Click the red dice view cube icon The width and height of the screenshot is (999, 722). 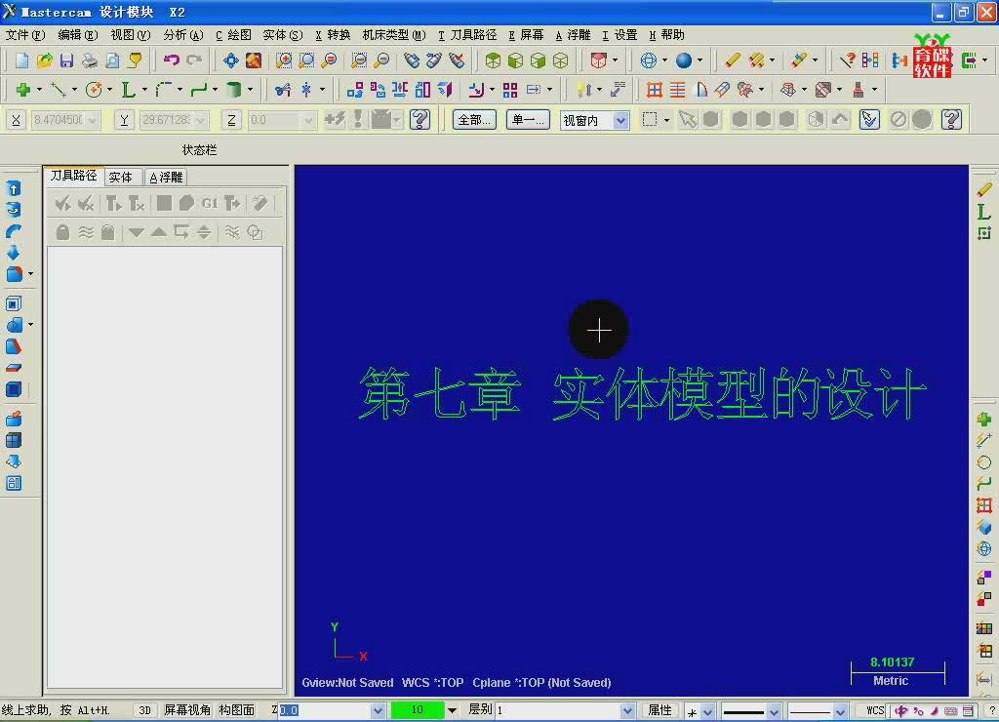coord(598,60)
